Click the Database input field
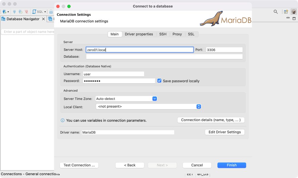The height and width of the screenshot is (178, 298). coord(164,57)
